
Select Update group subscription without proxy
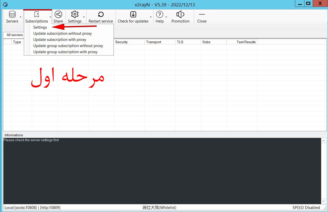pyautogui.click(x=69, y=46)
